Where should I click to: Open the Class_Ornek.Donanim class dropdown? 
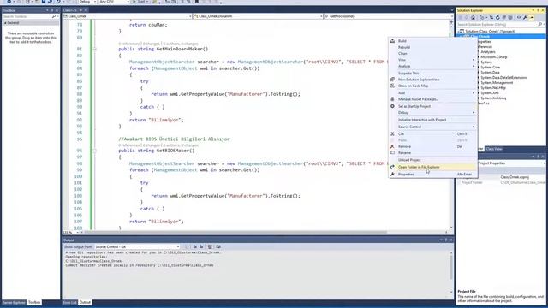[257, 16]
